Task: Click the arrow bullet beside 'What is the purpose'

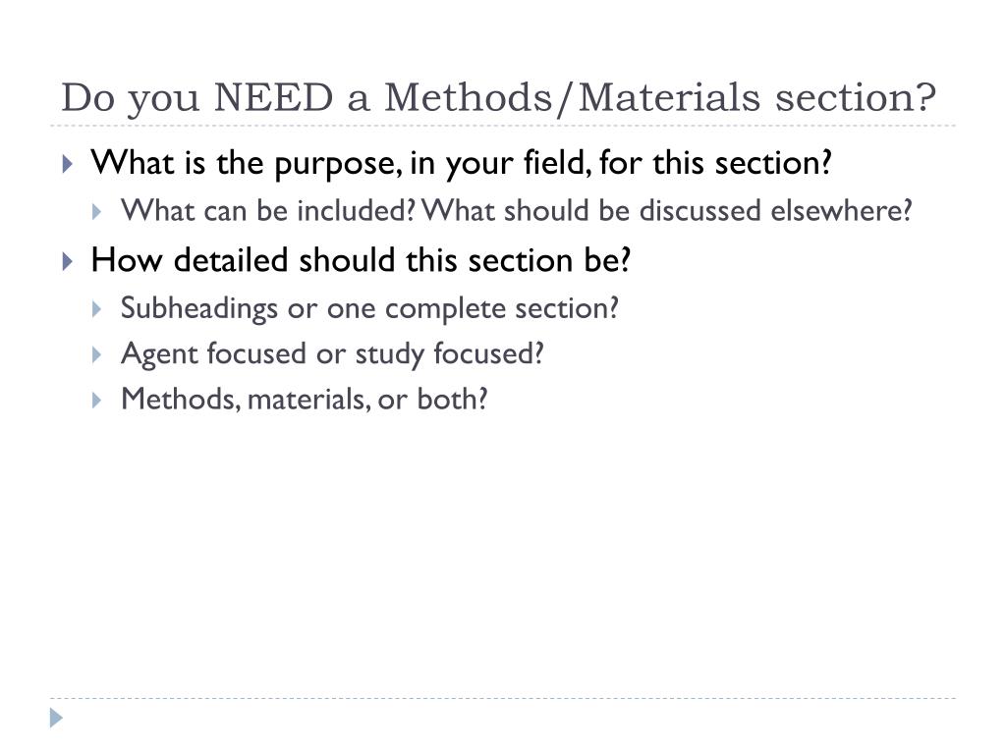Action: click(68, 164)
